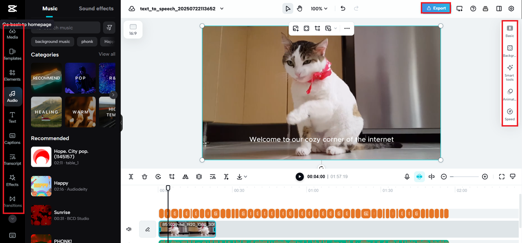
Task: Open the Elements panel
Action: click(x=12, y=75)
